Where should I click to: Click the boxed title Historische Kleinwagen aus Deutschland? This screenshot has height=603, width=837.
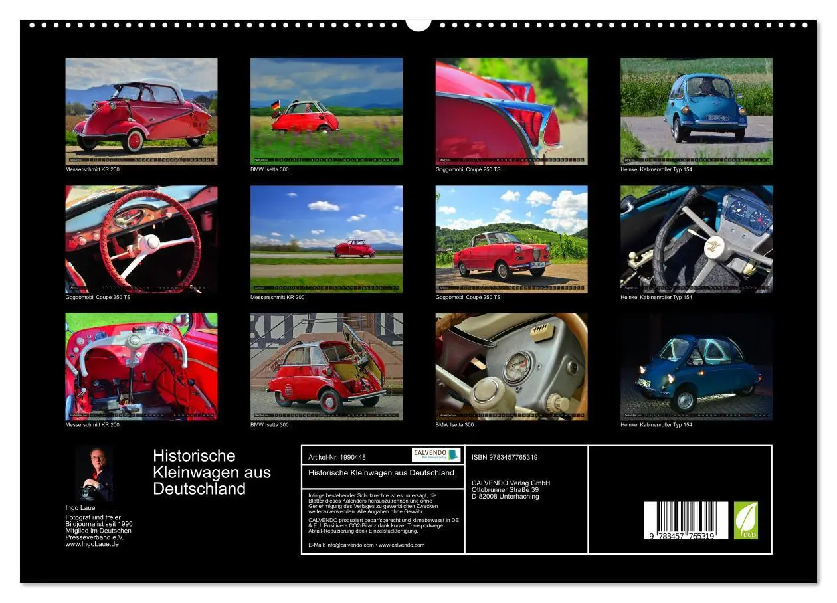[381, 473]
